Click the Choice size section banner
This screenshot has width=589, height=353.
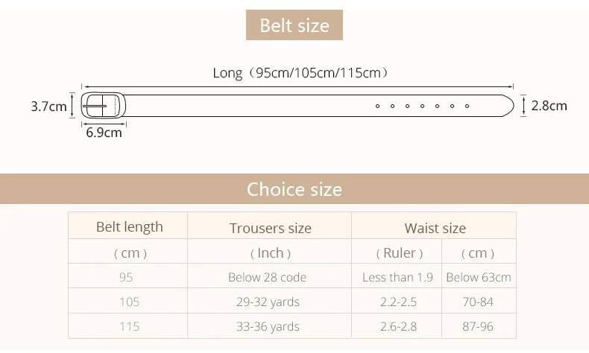pos(294,189)
